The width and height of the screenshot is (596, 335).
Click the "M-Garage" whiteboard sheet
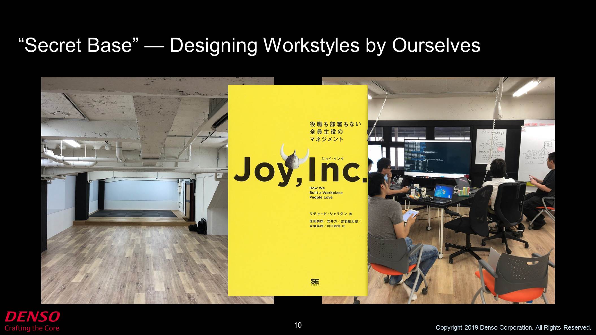[491, 146]
